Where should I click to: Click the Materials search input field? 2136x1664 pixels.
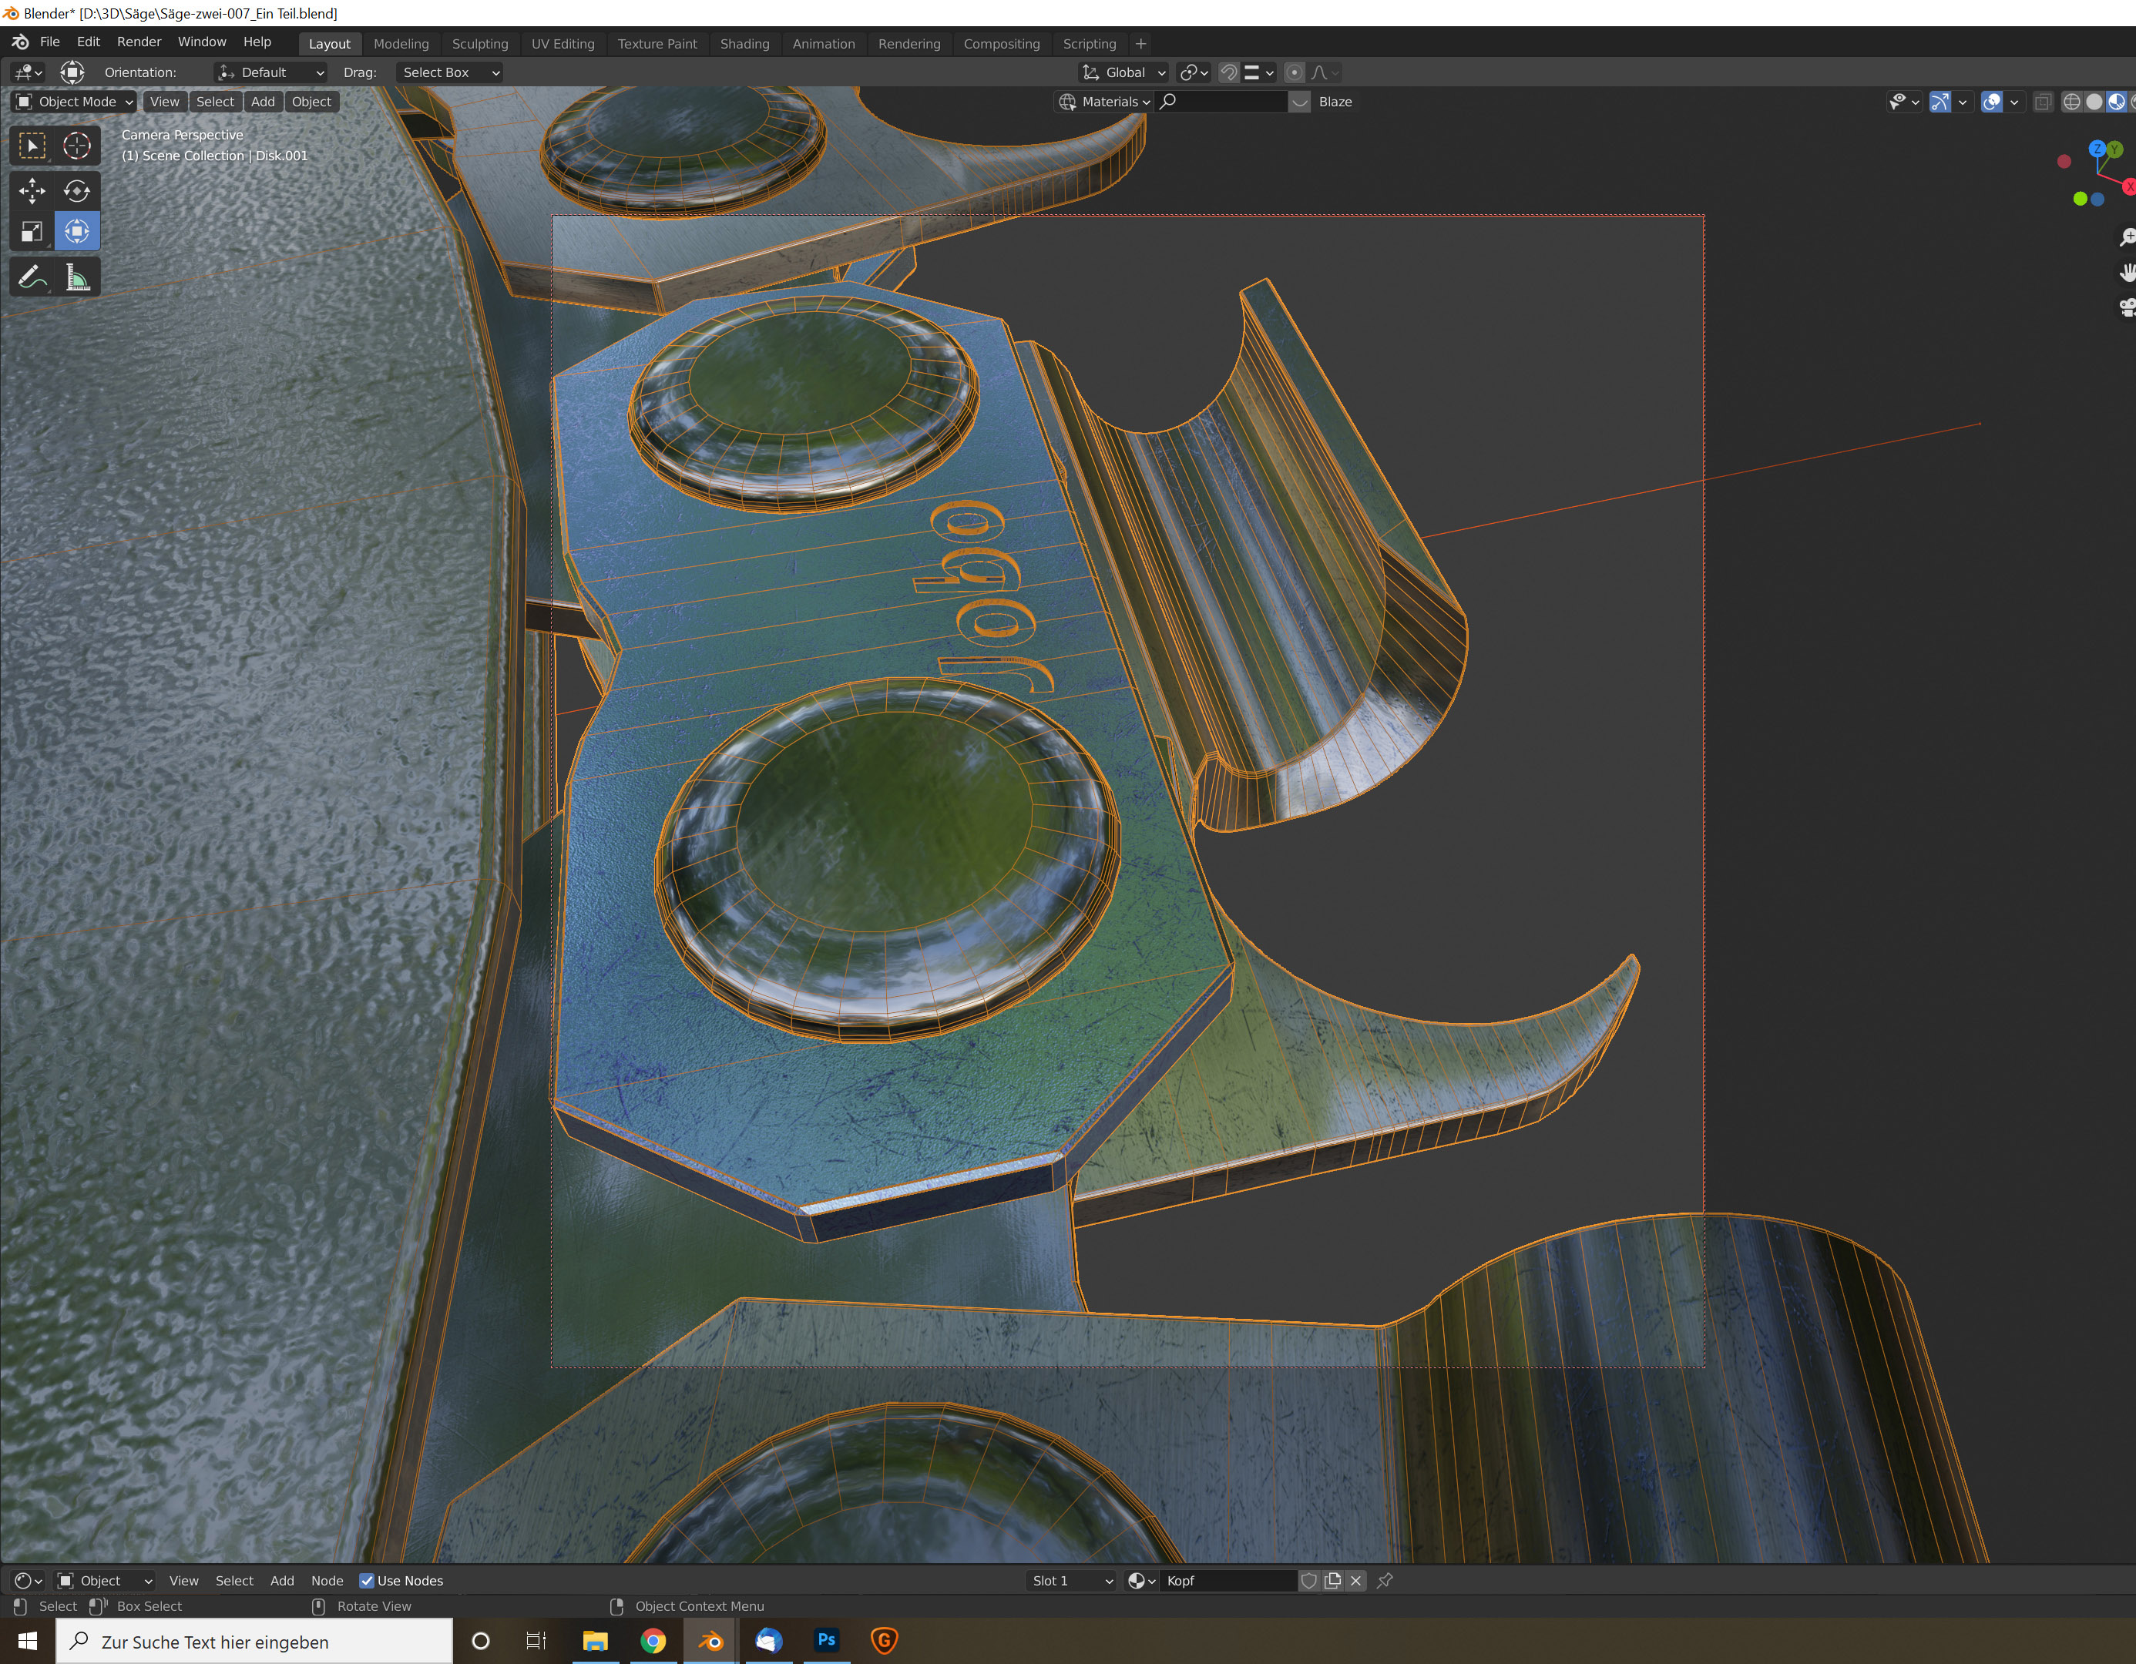click(1223, 102)
